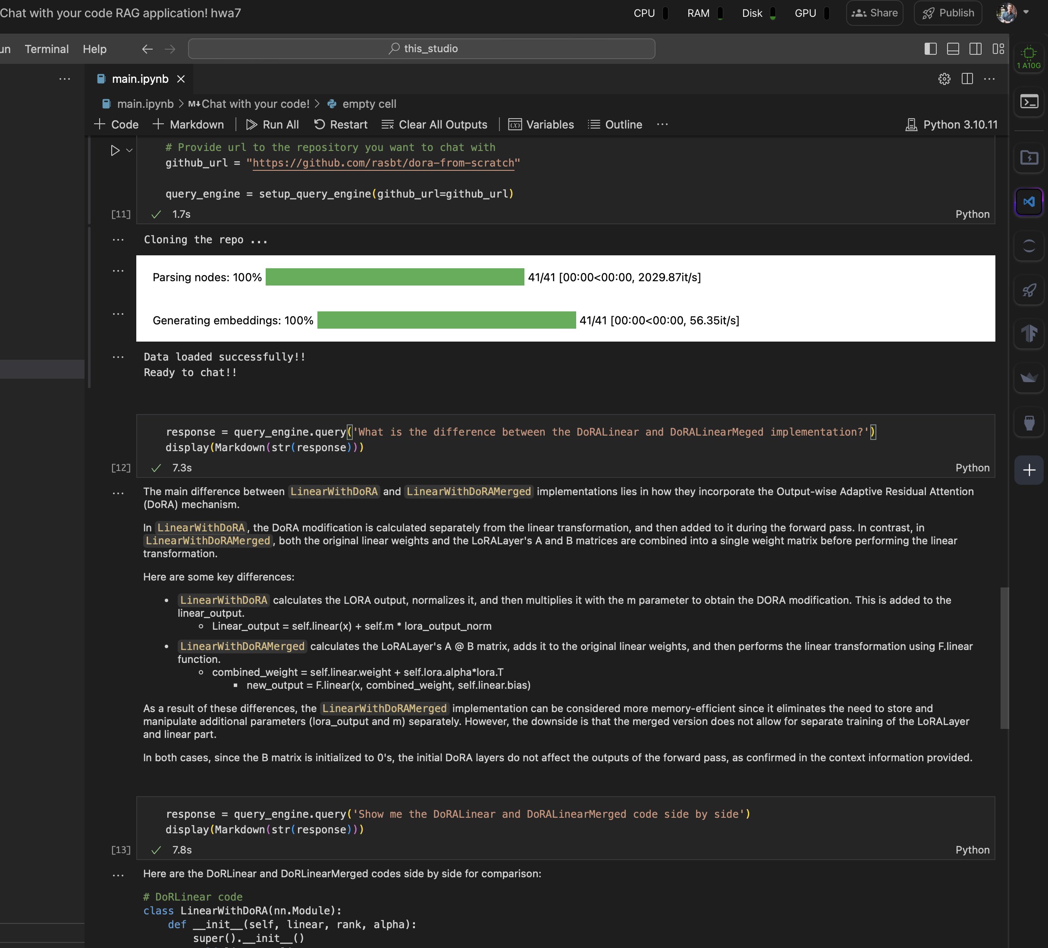The image size is (1048, 948).
Task: Click the Disk usage indicator
Action: pos(759,13)
